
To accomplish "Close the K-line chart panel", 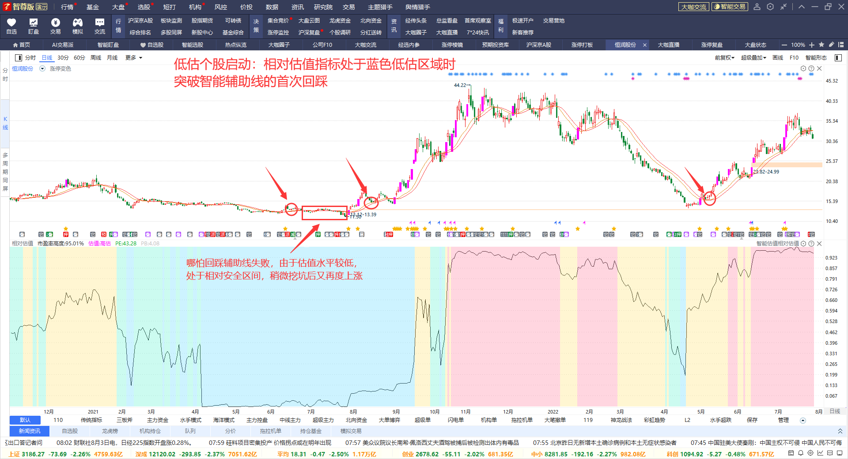I will (x=819, y=68).
